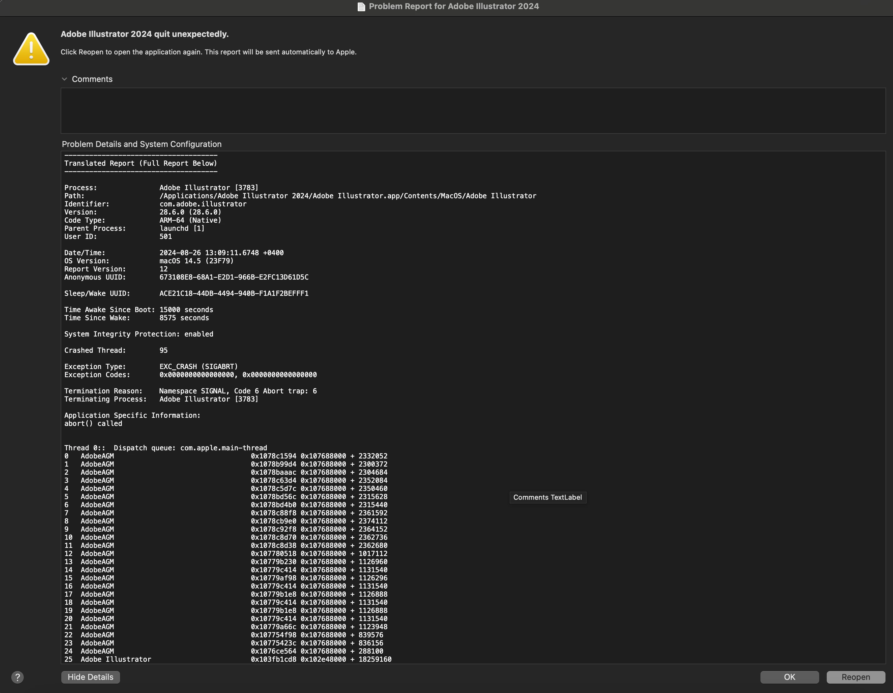Click stack frame 25 Adobe Illustrator row
This screenshot has width=893, height=693.
click(x=227, y=659)
